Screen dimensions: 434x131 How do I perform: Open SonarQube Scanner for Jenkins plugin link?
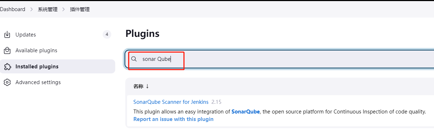[171, 102]
